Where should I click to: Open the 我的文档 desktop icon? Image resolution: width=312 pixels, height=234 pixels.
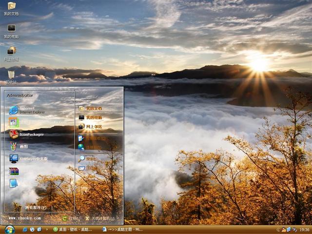[x=11, y=9]
